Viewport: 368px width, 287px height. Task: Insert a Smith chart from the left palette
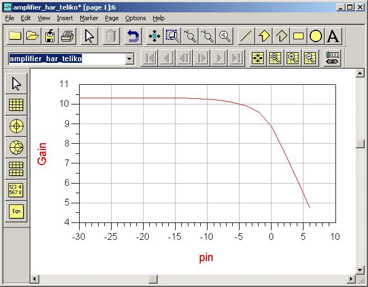point(16,147)
